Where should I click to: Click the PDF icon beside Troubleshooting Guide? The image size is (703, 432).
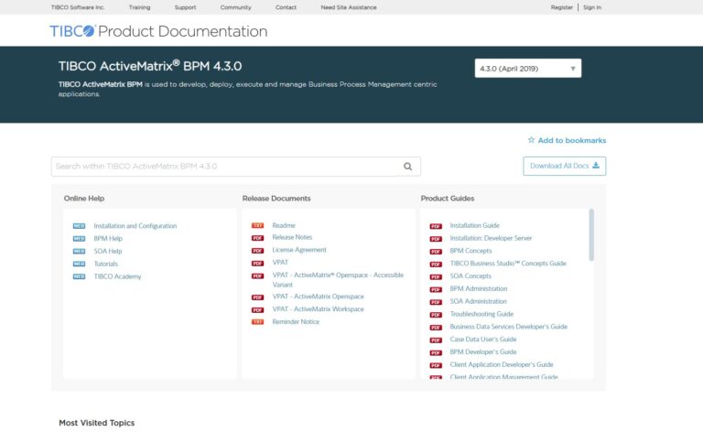tap(436, 315)
